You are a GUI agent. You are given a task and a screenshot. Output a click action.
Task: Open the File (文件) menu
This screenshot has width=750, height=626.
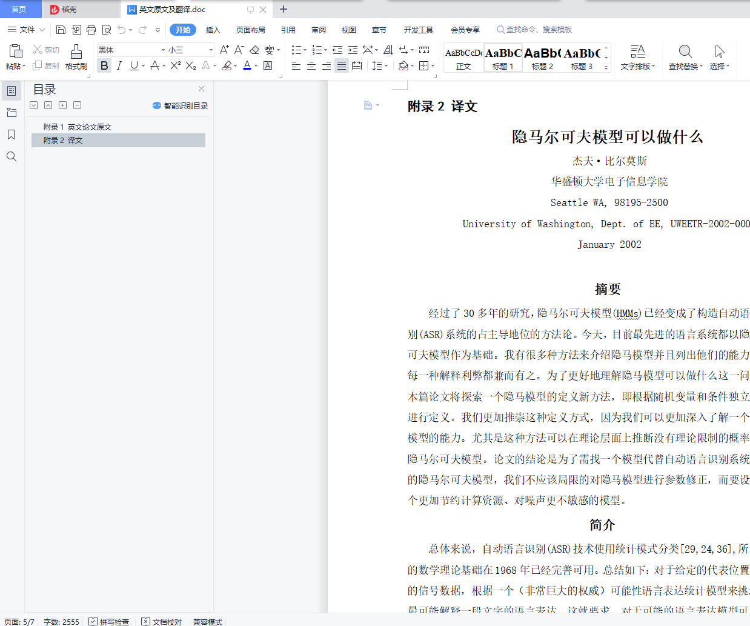point(27,30)
